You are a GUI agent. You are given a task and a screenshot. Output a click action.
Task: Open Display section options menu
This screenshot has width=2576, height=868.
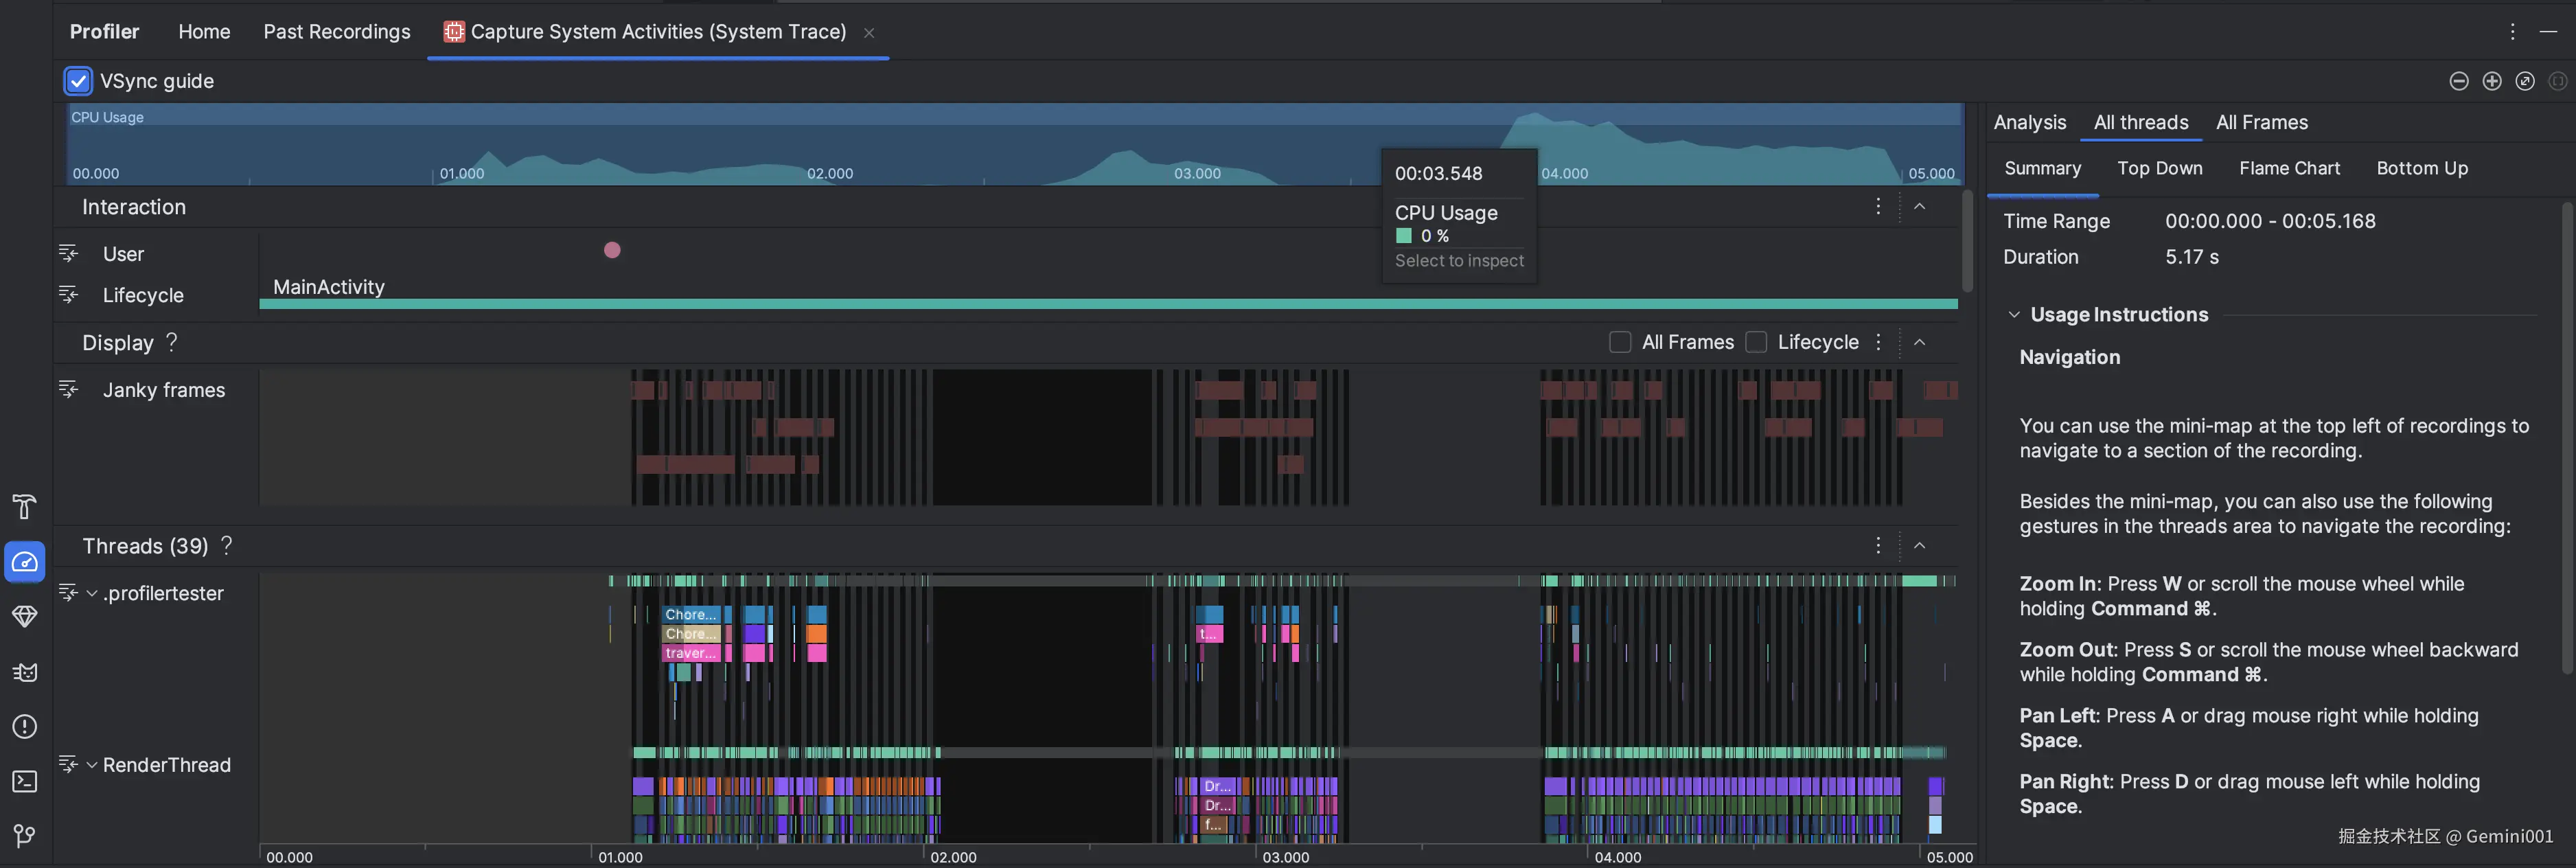coord(1878,342)
